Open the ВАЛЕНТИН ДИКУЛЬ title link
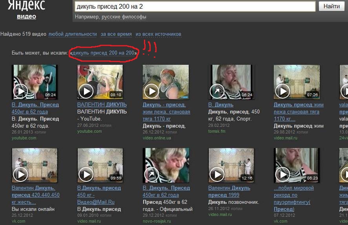Image resolution: width=348 pixels, height=225 pixels. [102, 104]
